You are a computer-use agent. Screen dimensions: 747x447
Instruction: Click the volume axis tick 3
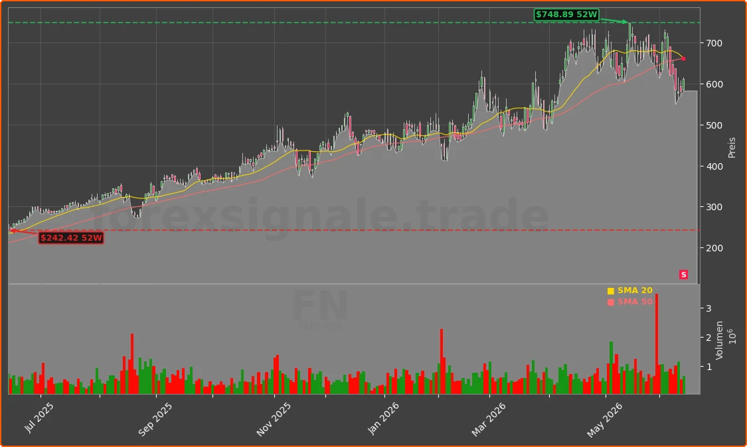(x=708, y=308)
